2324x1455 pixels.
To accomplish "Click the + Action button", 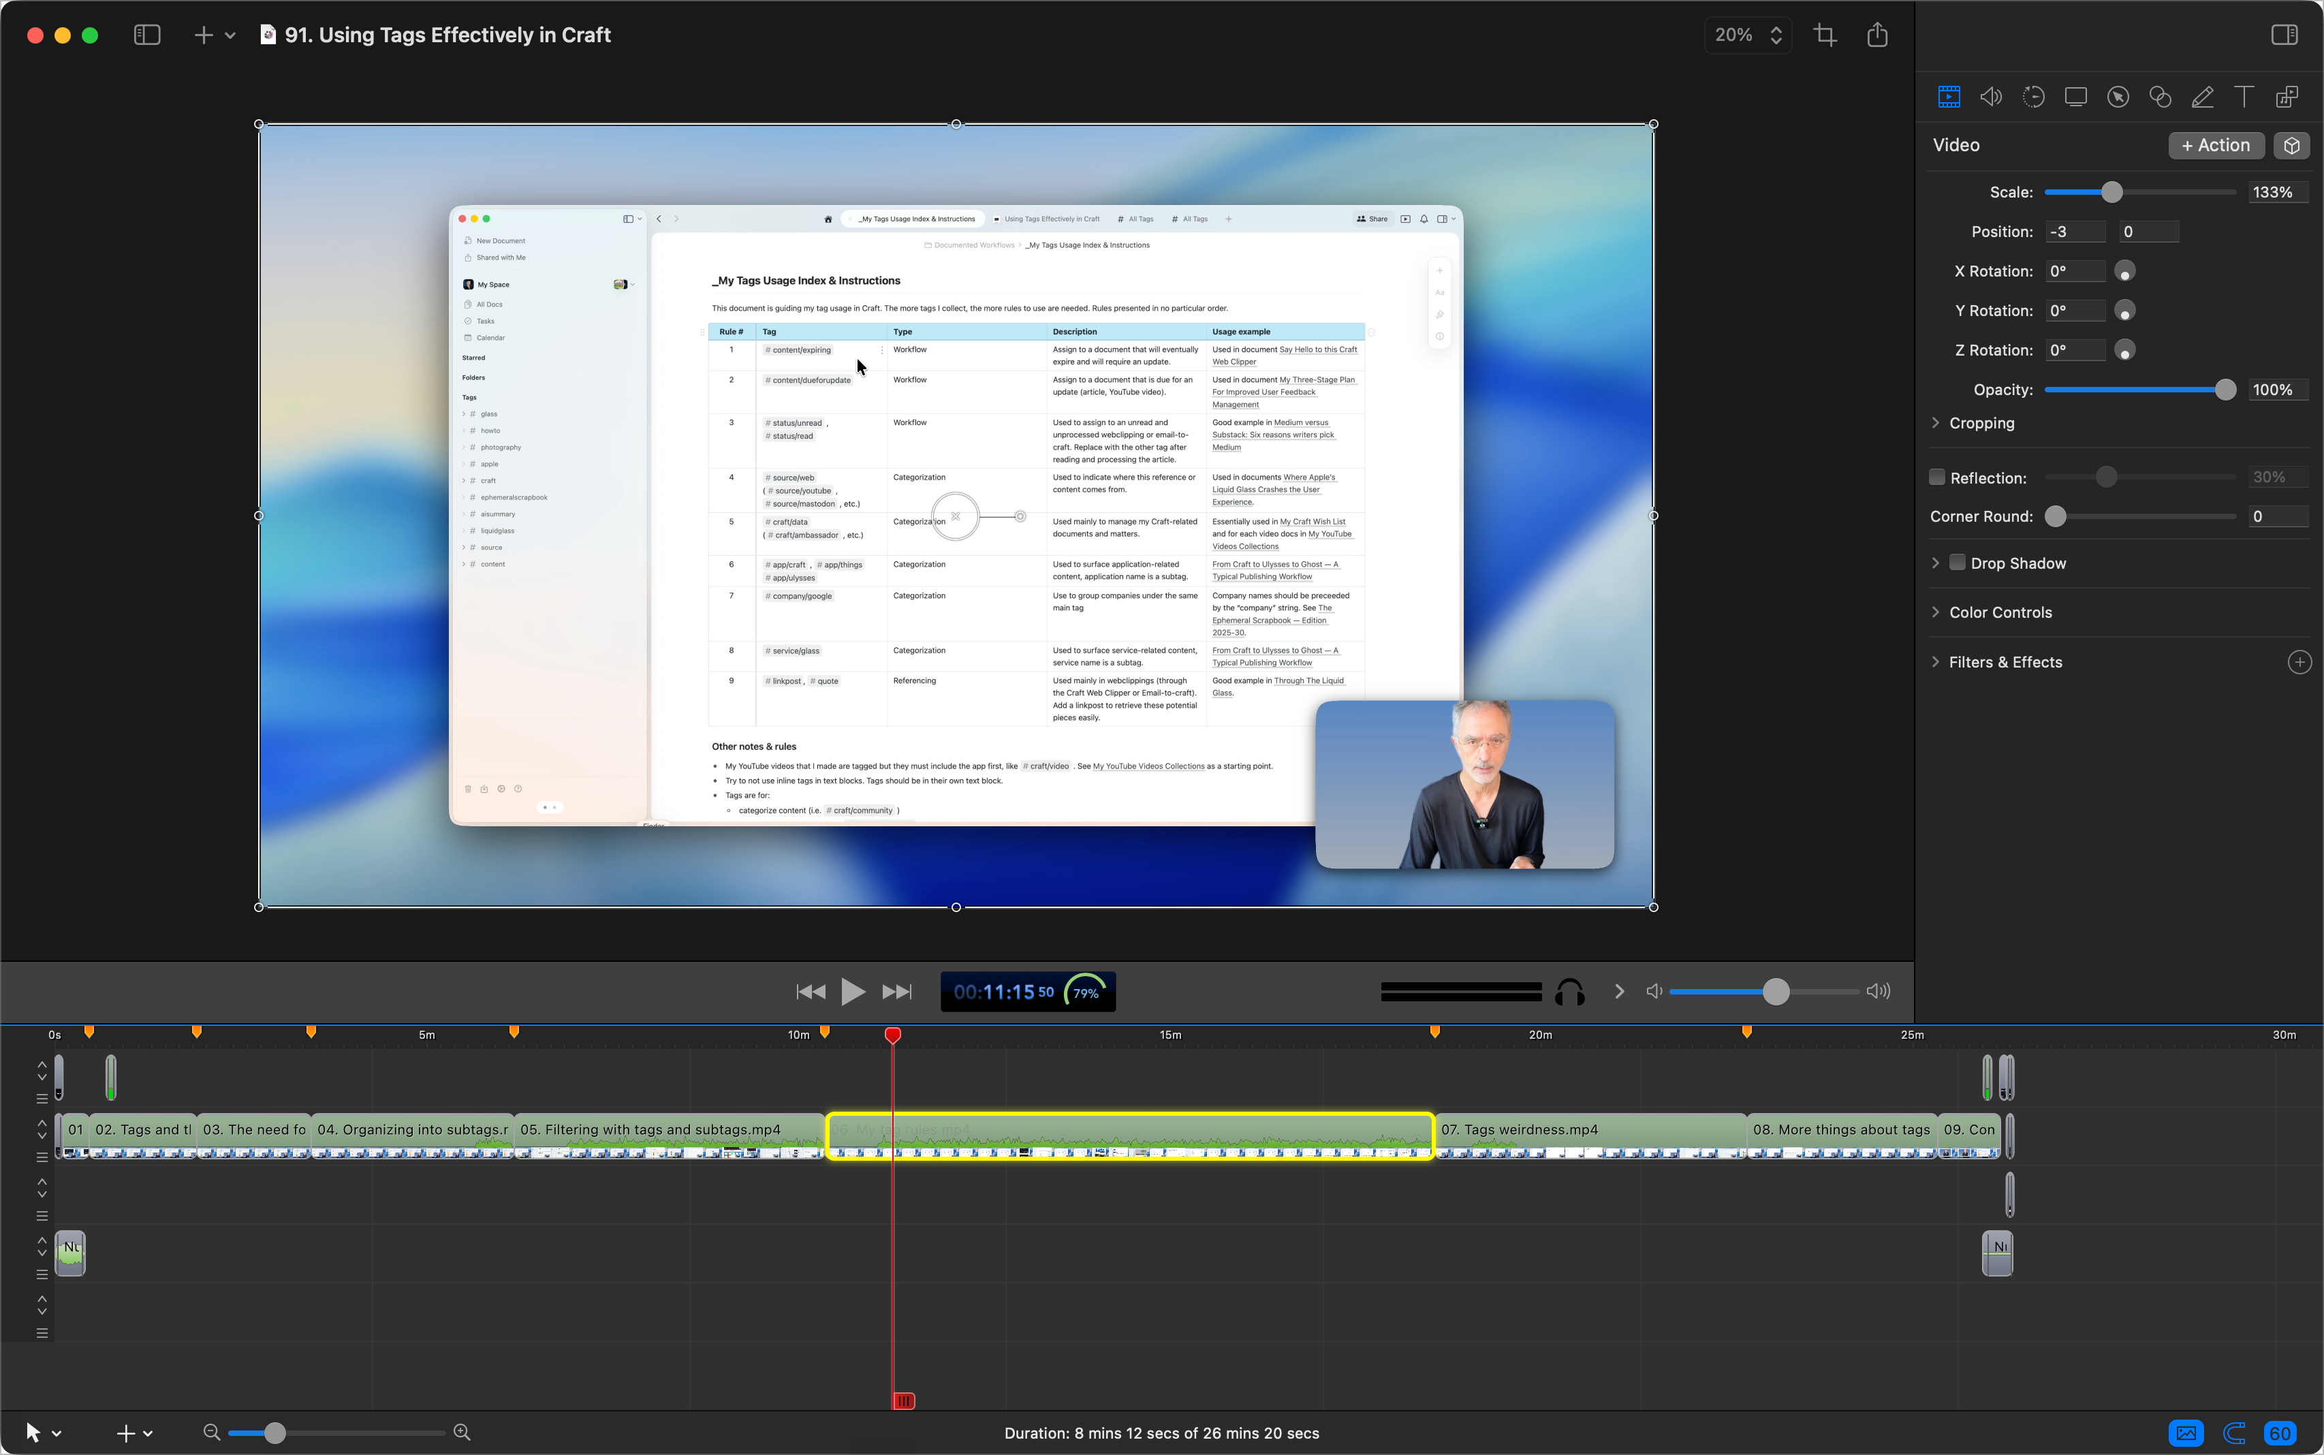I will pyautogui.click(x=2216, y=145).
